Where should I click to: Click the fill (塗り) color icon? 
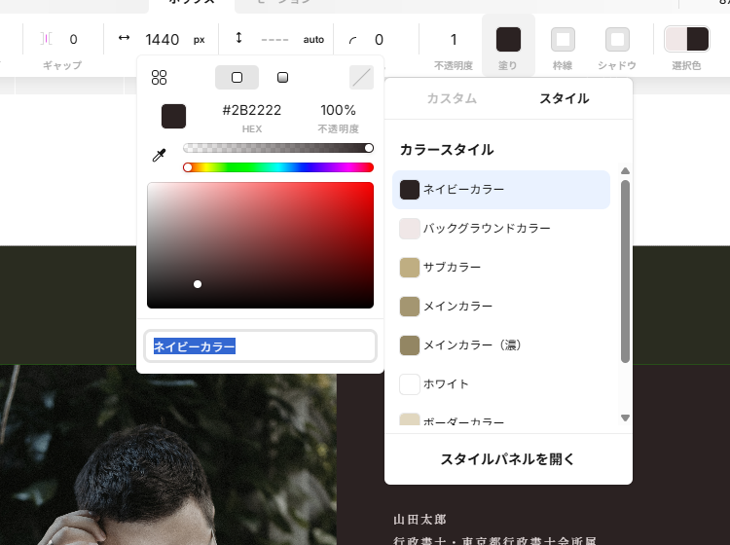pyautogui.click(x=508, y=39)
